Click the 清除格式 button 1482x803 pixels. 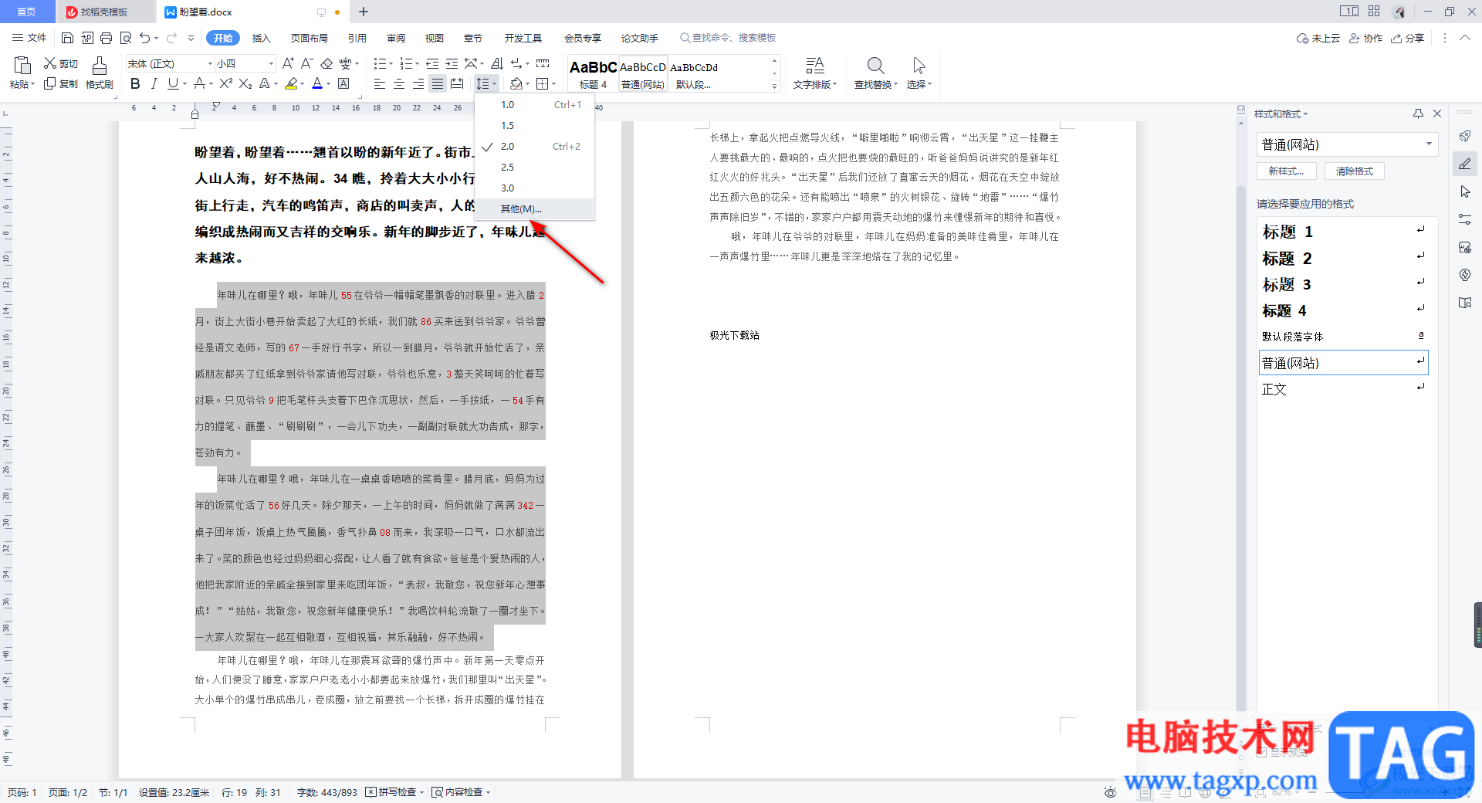(x=1355, y=171)
